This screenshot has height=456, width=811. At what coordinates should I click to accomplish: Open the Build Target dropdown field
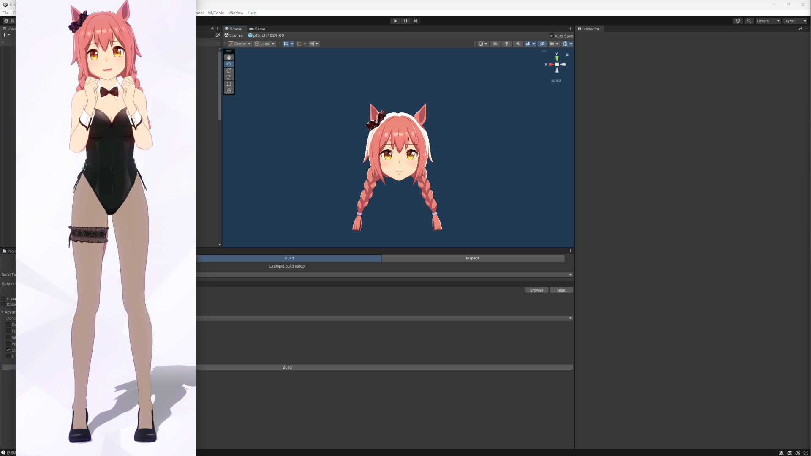[x=384, y=275]
